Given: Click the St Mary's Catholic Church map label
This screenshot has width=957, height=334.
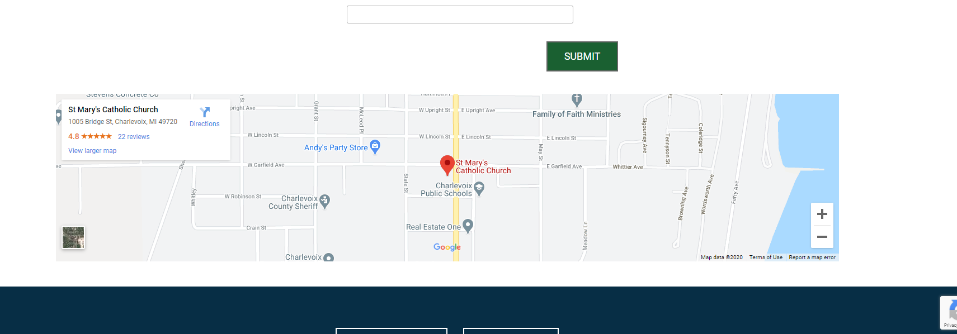Looking at the screenshot, I should click(x=483, y=167).
